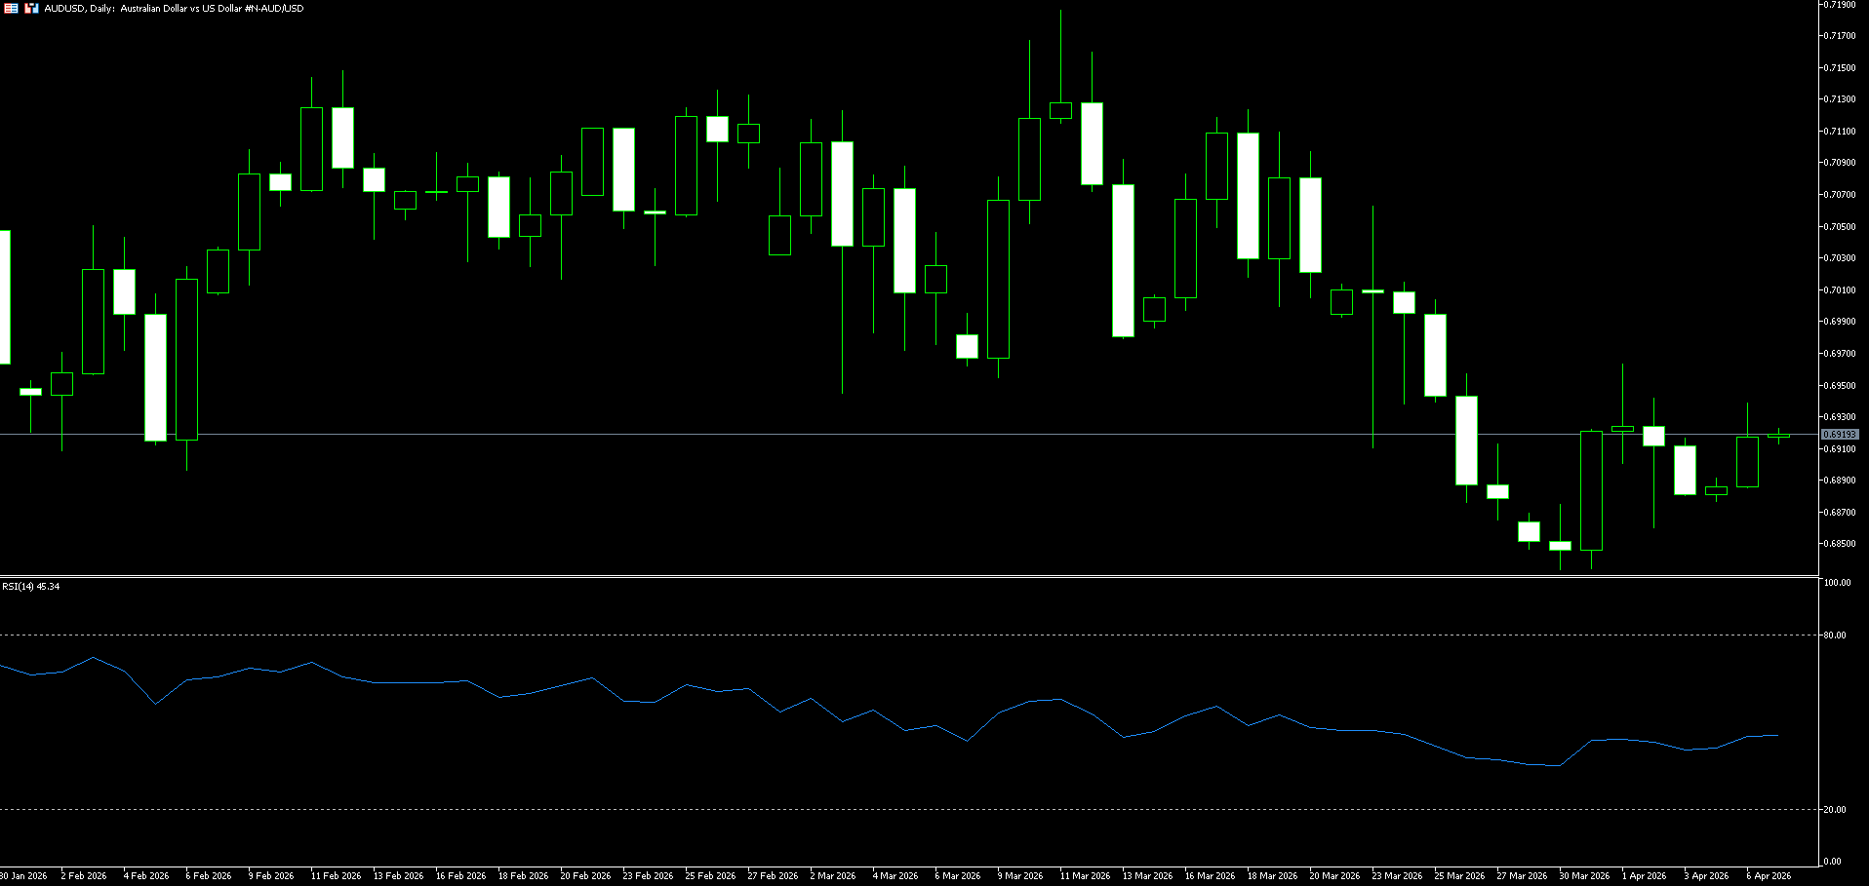1869x886 pixels.
Task: Click the 11 Mar 2026 candle with highest wick
Action: pyautogui.click(x=1060, y=110)
